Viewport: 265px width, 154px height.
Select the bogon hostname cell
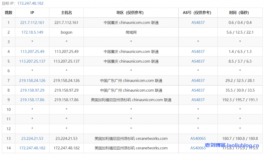pos(67,32)
